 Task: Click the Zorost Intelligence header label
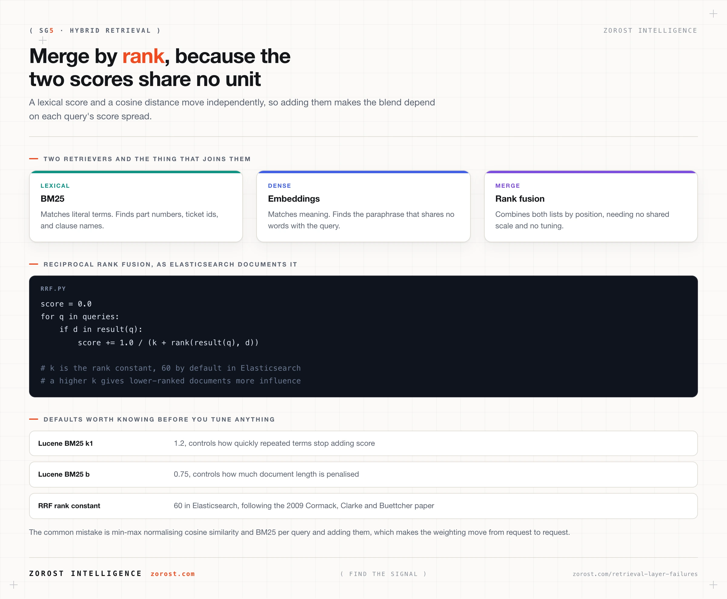point(650,30)
